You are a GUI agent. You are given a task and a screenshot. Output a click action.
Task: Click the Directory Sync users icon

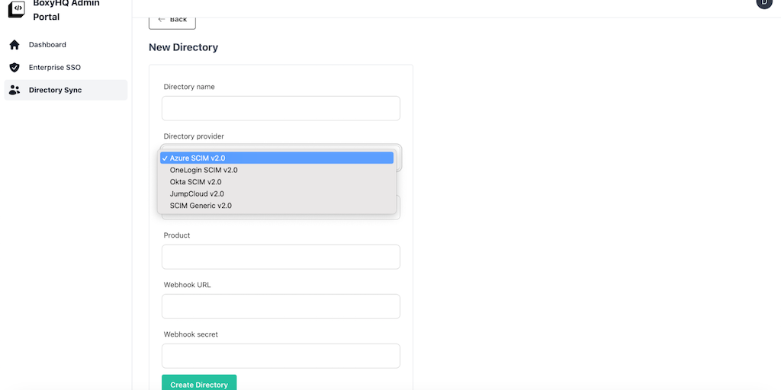pyautogui.click(x=14, y=90)
